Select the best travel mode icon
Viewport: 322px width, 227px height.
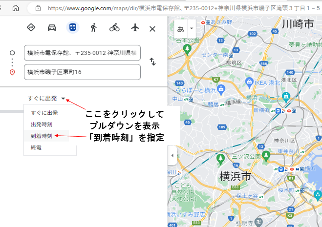point(31,28)
